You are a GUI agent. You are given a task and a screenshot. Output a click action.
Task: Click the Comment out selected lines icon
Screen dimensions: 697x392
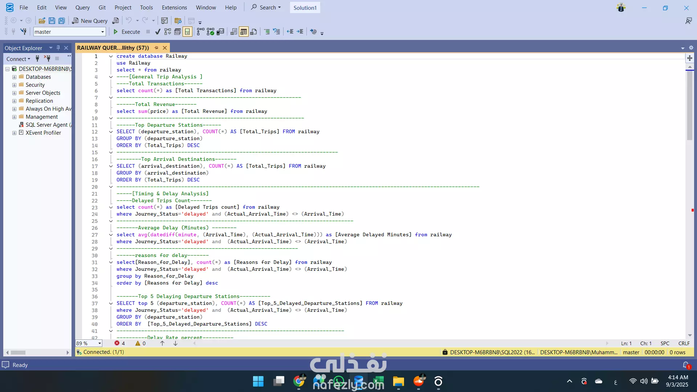[x=267, y=32]
